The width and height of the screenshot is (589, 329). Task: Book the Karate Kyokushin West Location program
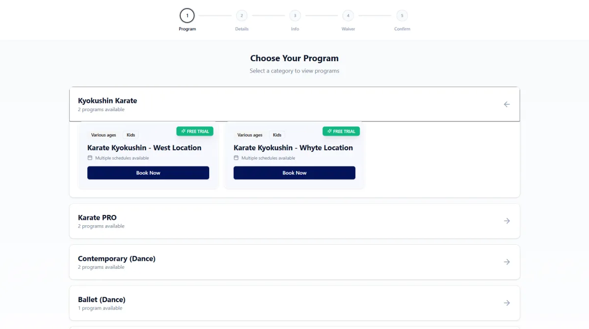(x=148, y=173)
